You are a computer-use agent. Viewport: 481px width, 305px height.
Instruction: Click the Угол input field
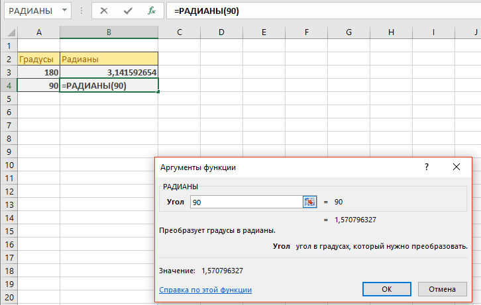click(246, 202)
